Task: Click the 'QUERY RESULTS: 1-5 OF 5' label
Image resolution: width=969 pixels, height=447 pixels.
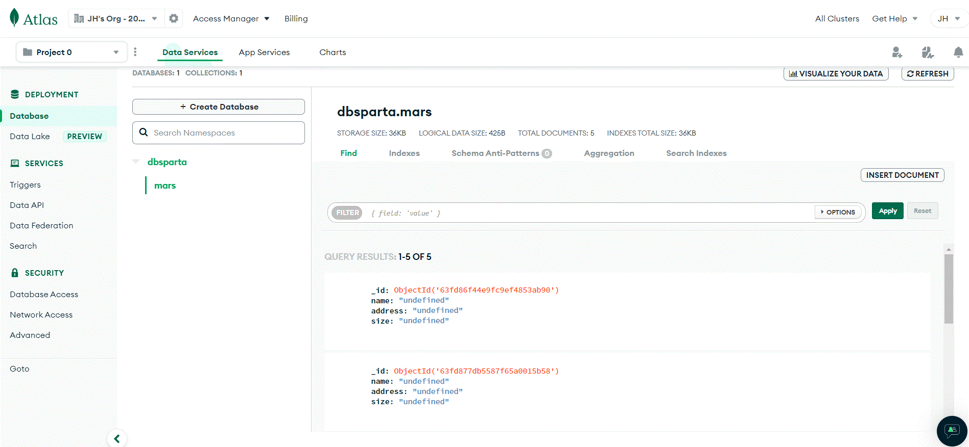Action: 378,256
